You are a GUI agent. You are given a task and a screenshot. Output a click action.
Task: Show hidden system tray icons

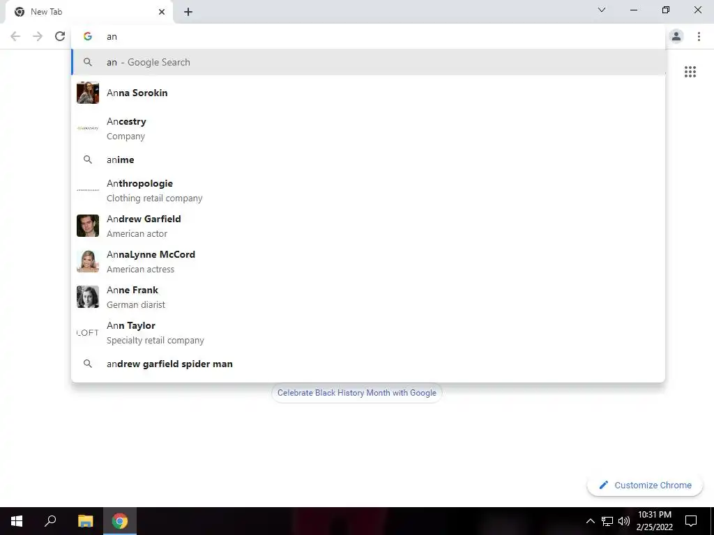point(590,521)
